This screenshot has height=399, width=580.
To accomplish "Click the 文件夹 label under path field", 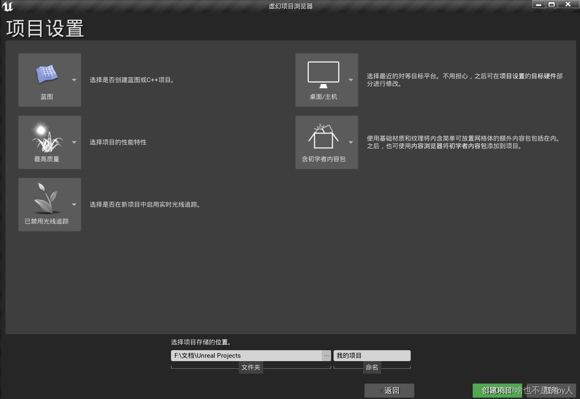I will tap(251, 367).
